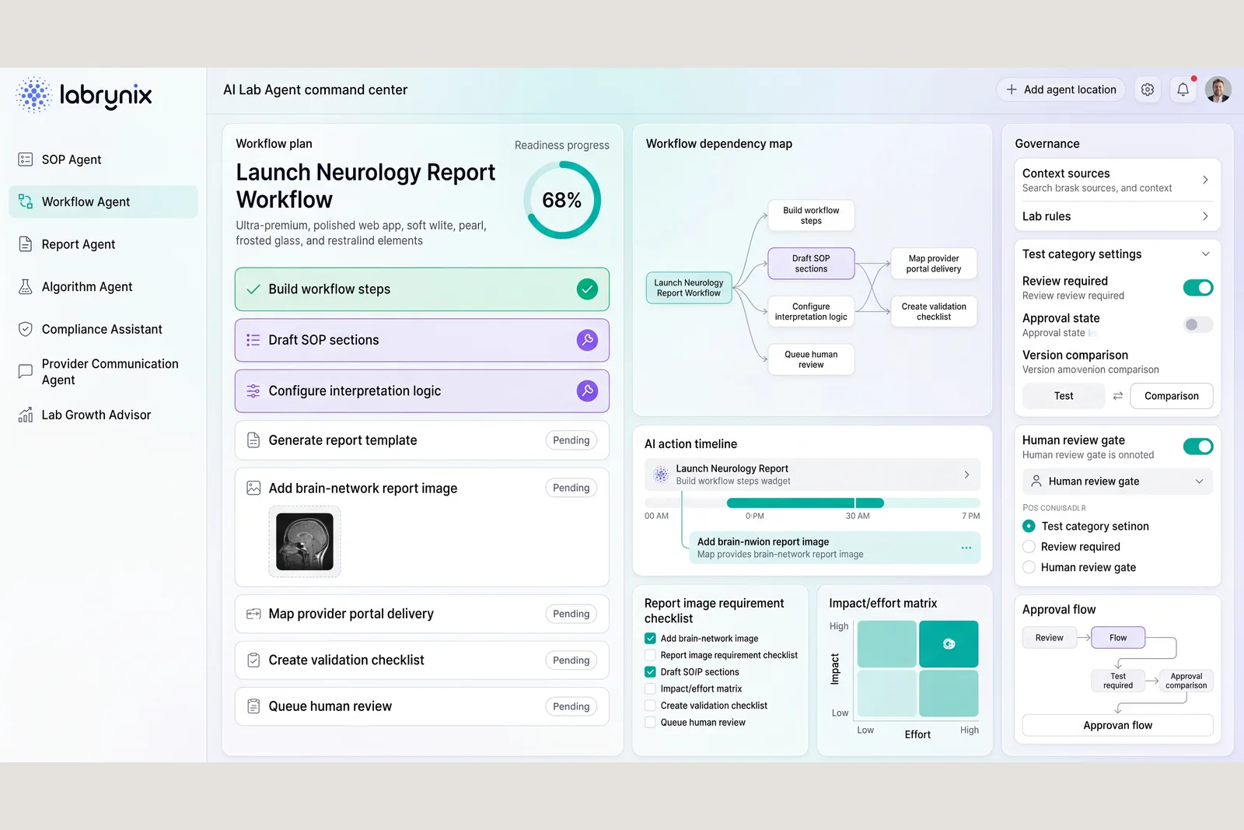Viewport: 1244px width, 830px height.
Task: Click sliders icon beside Configure interpretation logic
Action: click(253, 390)
